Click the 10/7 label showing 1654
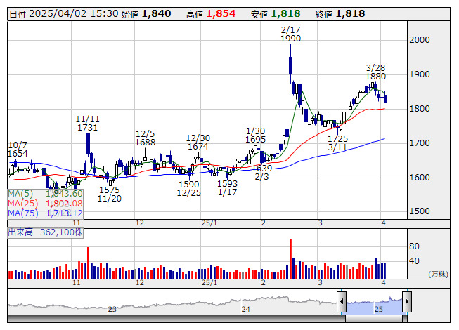Viewport: 459px width, 330px height. pyautogui.click(x=18, y=148)
